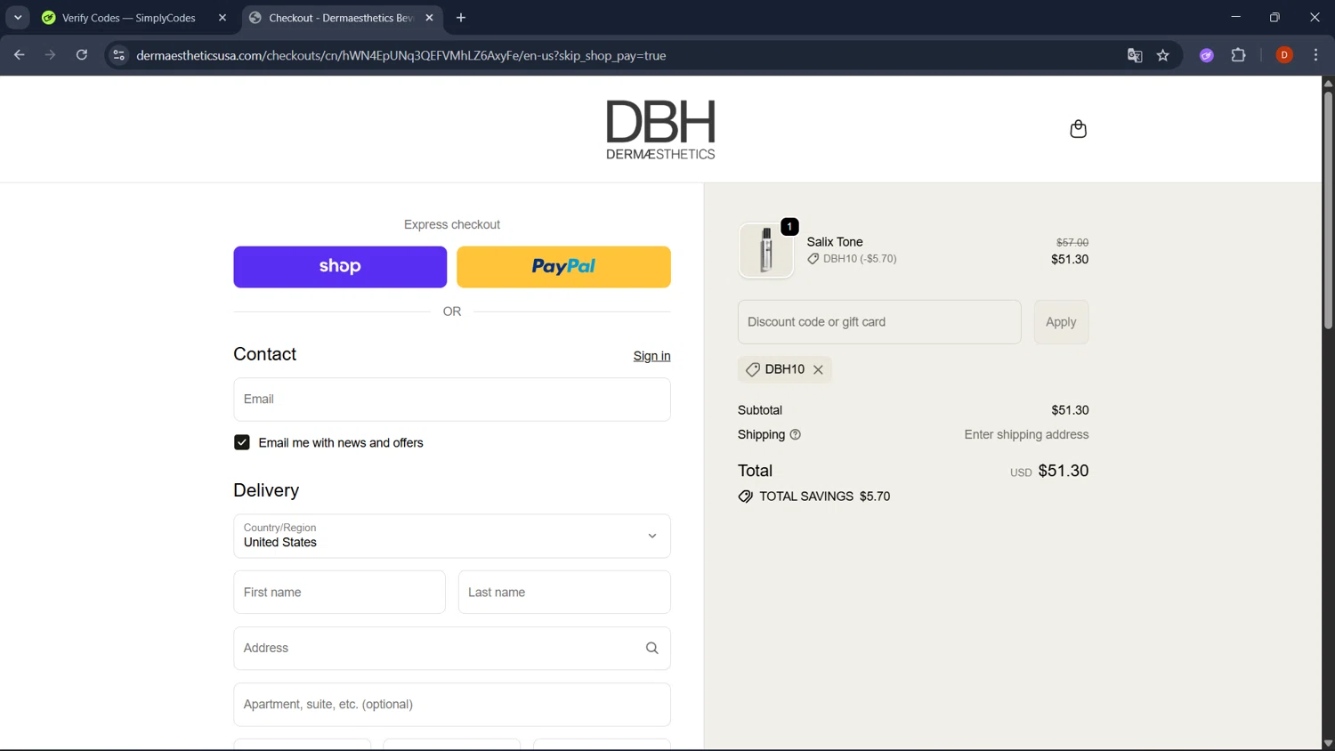Click the page vertical scrollbar thumb
Screen dimensions: 1335x751
[x=1328, y=210]
